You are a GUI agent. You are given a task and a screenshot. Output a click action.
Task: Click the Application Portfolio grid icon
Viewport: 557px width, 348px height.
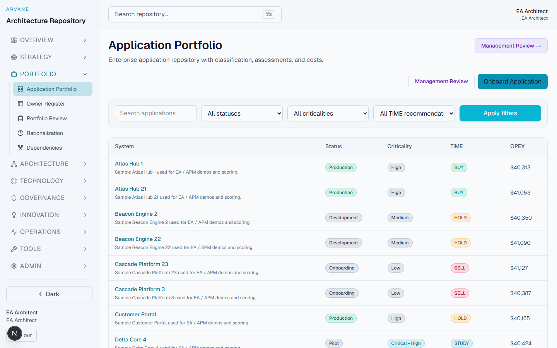tap(21, 89)
